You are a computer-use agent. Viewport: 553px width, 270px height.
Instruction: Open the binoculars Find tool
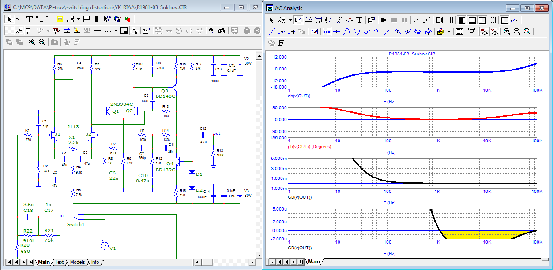(222, 30)
